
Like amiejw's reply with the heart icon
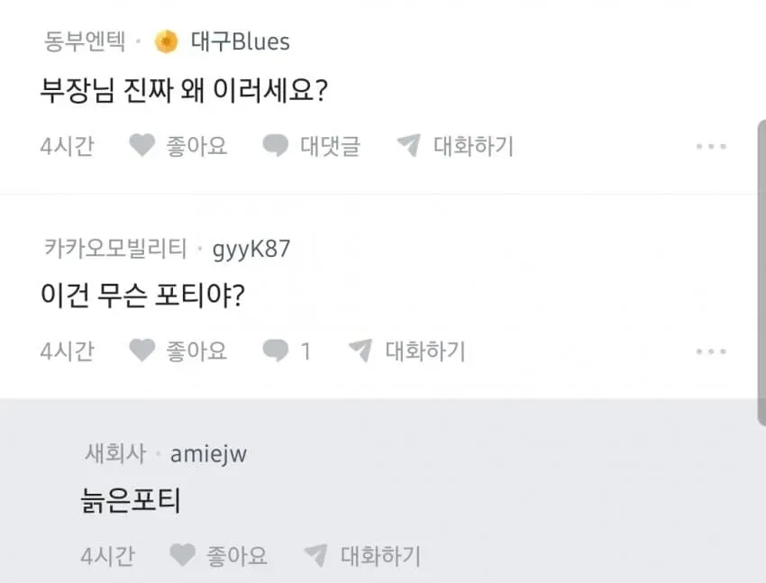[182, 555]
